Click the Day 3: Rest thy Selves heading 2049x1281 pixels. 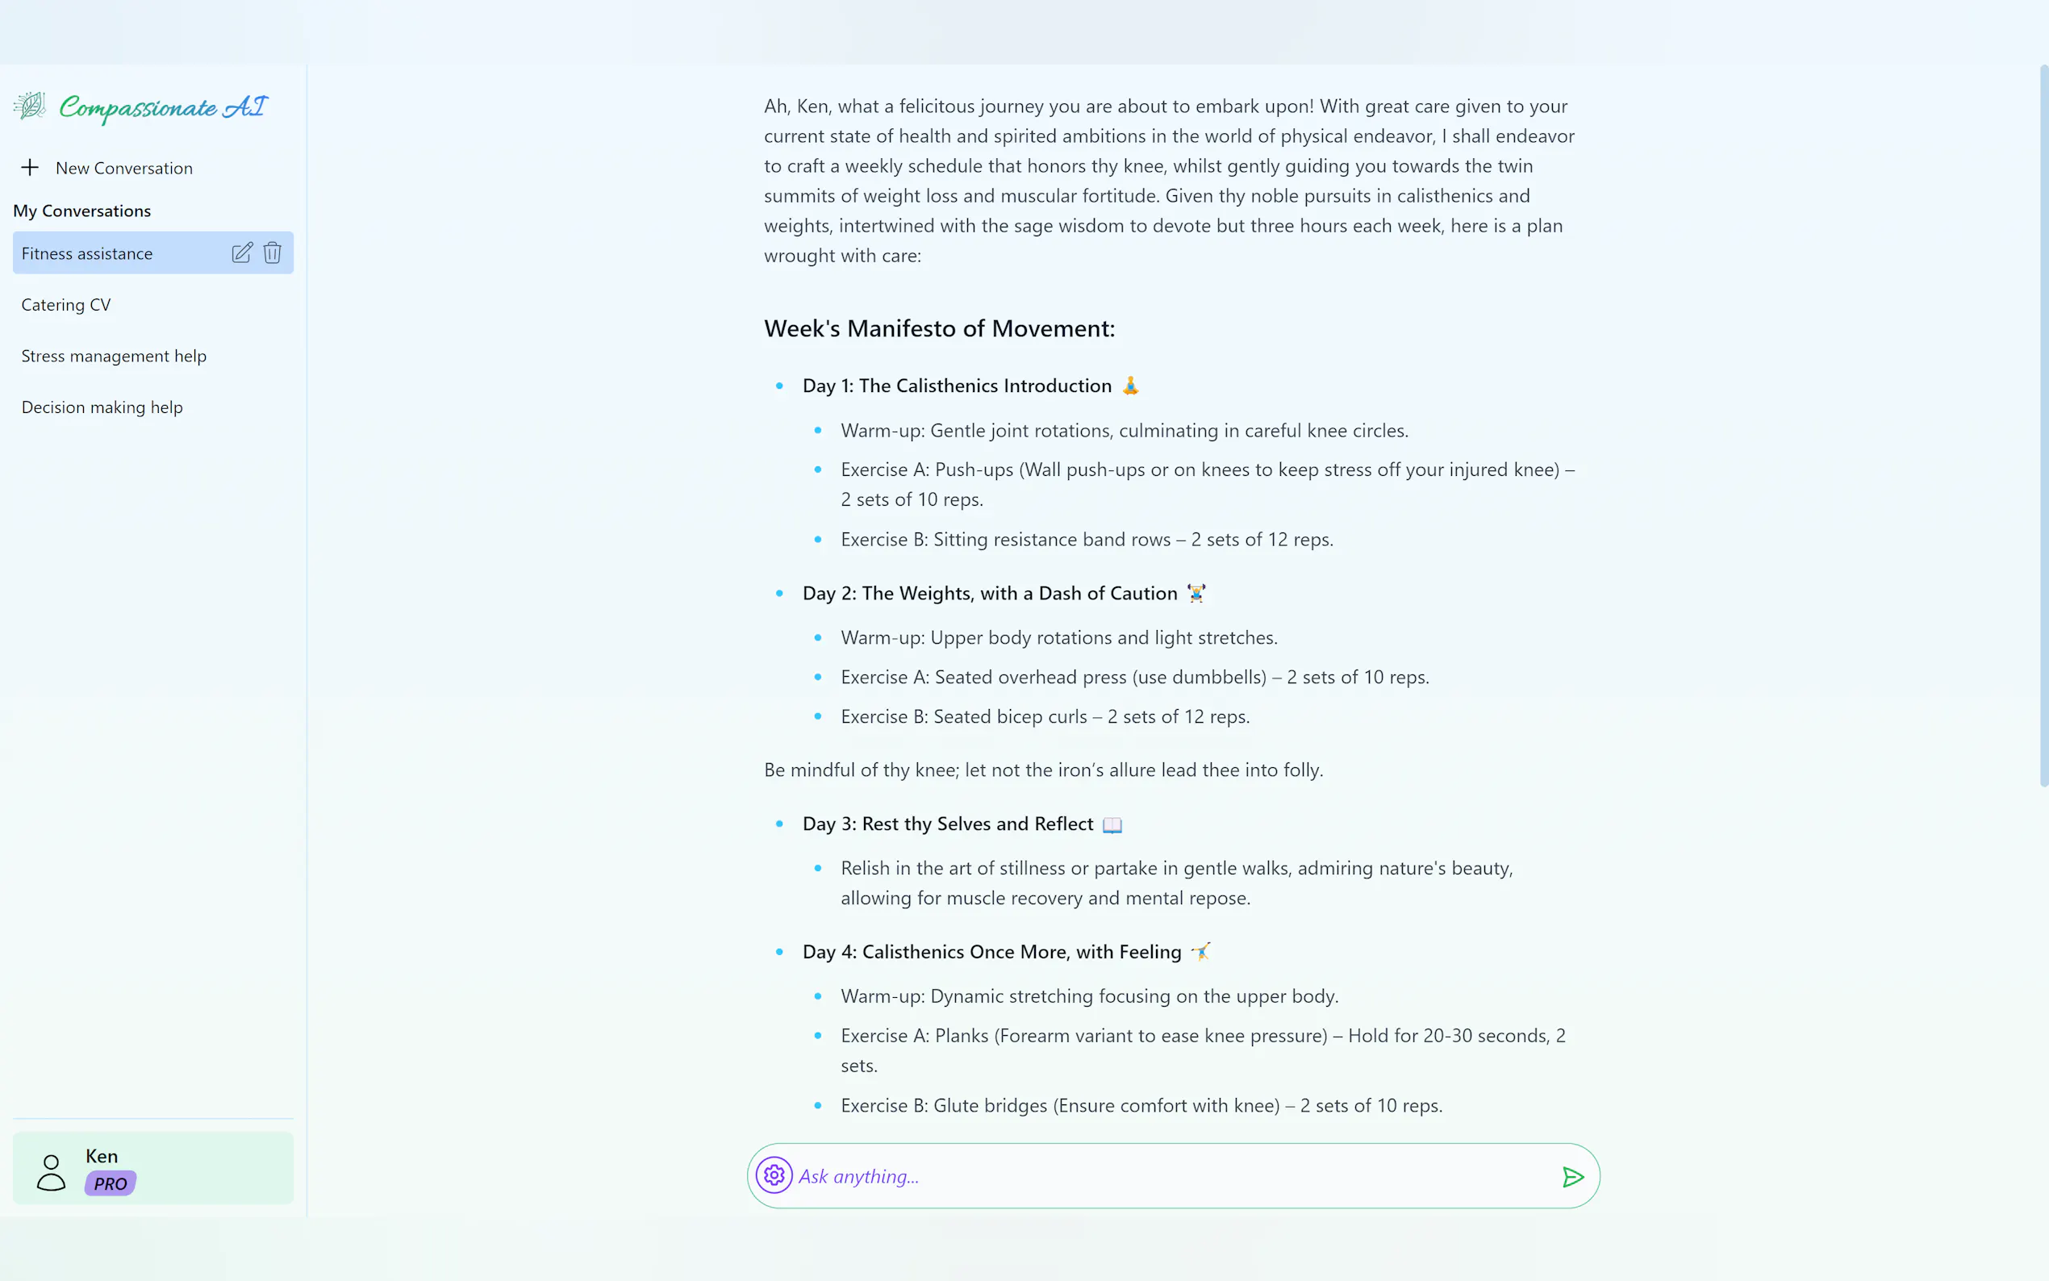(947, 824)
